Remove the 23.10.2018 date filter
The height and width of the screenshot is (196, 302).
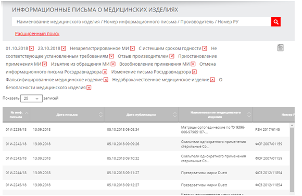tap(64, 48)
